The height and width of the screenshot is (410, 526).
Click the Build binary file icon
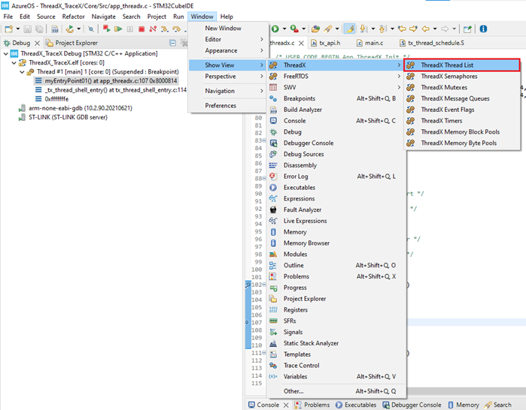click(55, 29)
